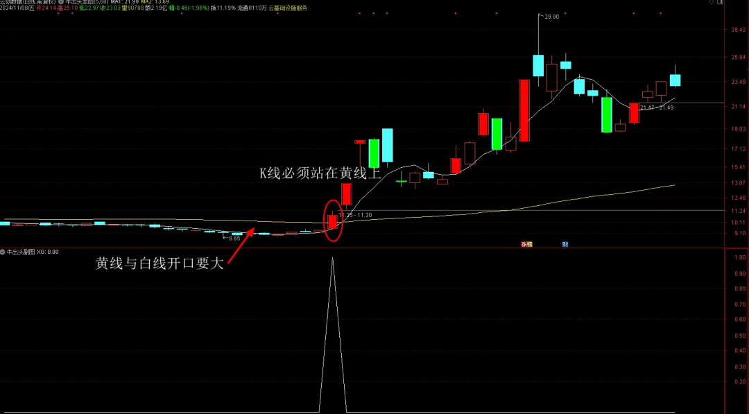749x414 pixels.
Task: Select the MA1 21.99 indicator value
Action: 125,2
